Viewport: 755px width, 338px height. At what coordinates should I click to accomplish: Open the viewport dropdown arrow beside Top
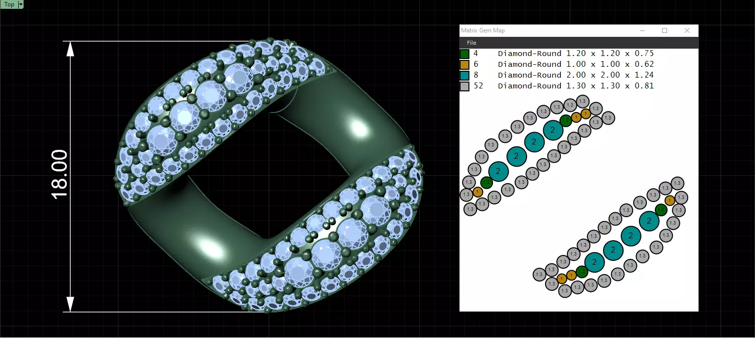21,4
